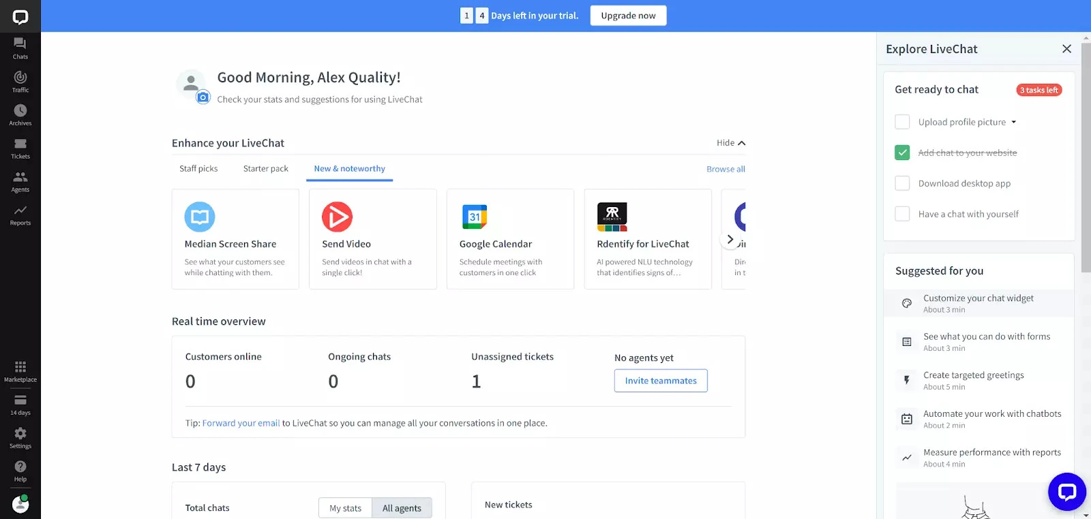Viewport: 1091px width, 519px height.
Task: Open the Traffic section icon
Action: tap(20, 77)
